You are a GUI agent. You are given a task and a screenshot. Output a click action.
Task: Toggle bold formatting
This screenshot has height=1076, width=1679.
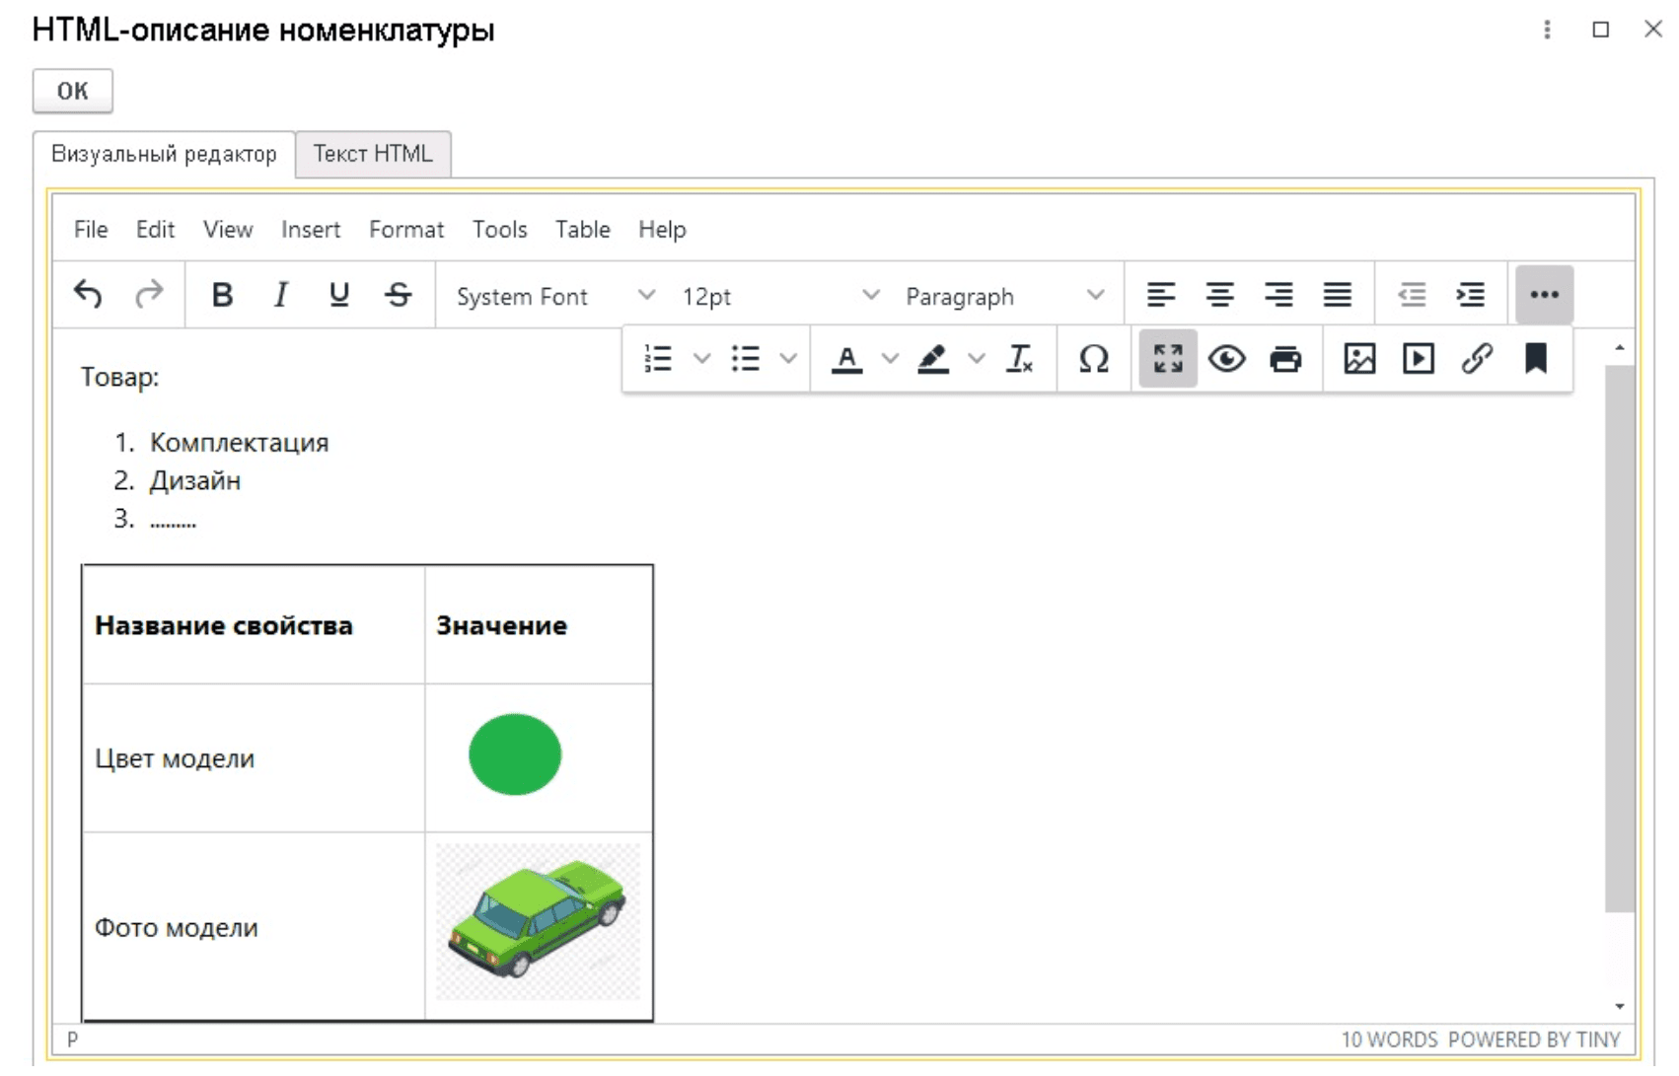(223, 295)
